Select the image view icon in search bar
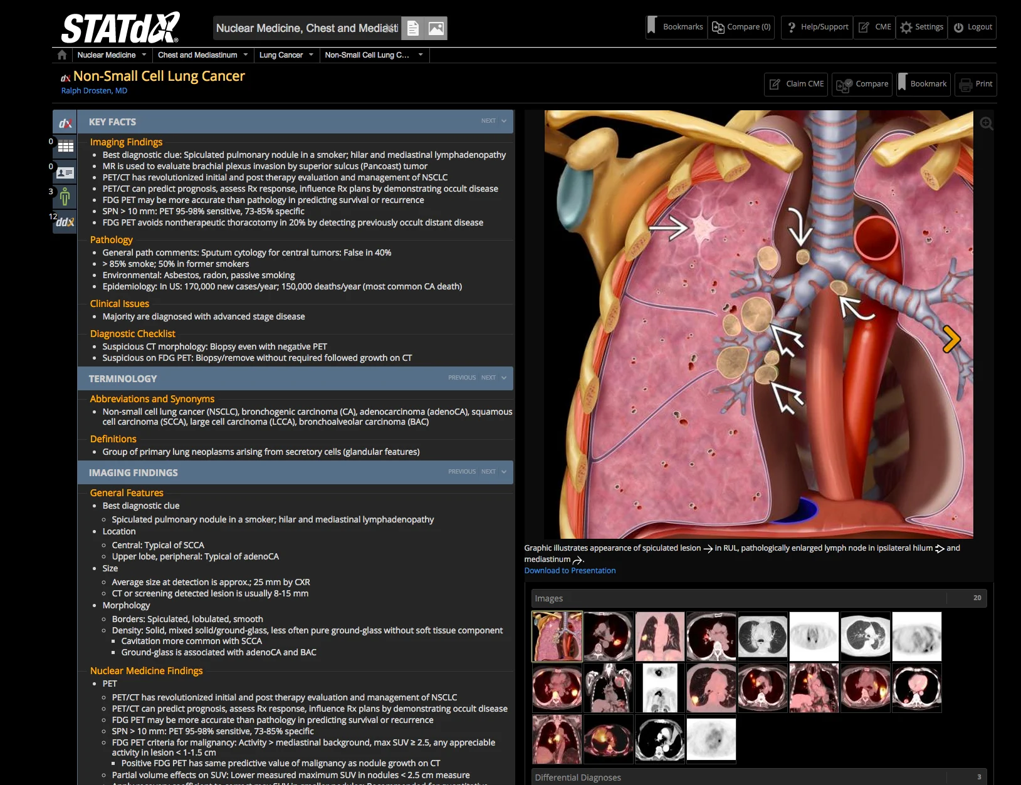The image size is (1021, 785). [436, 28]
